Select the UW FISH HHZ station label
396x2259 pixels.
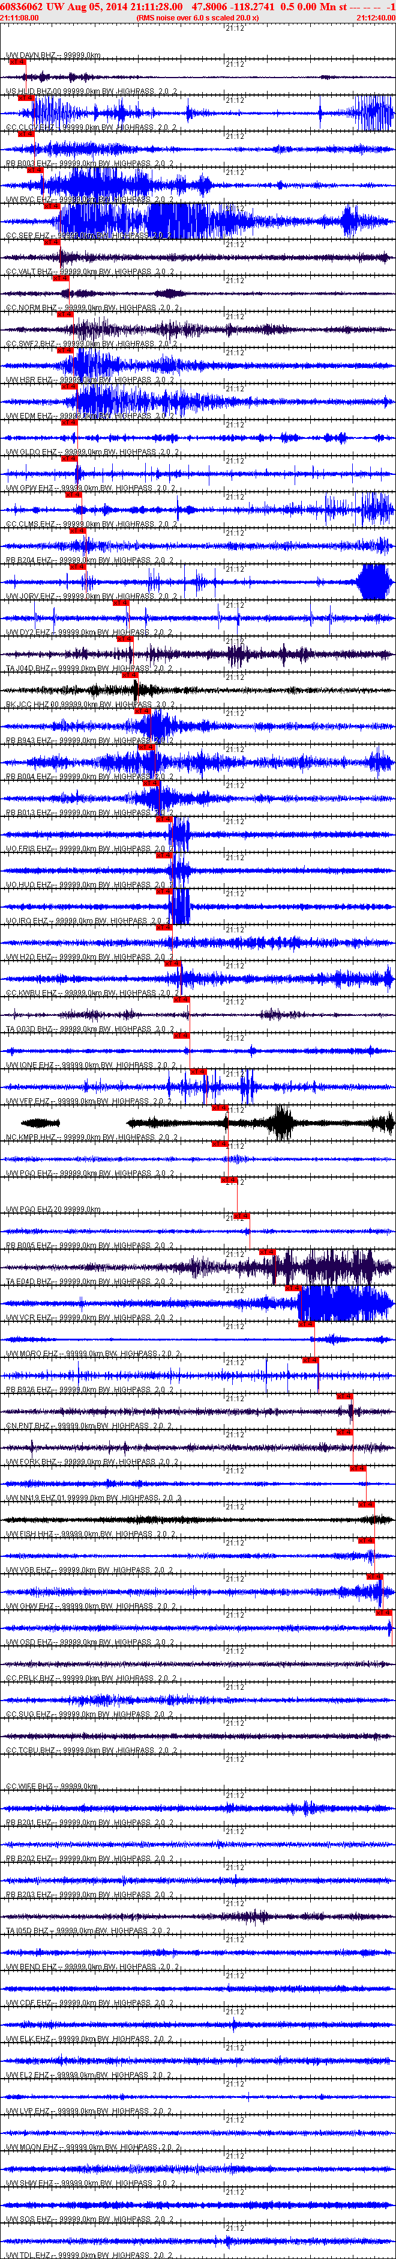[x=92, y=1534]
